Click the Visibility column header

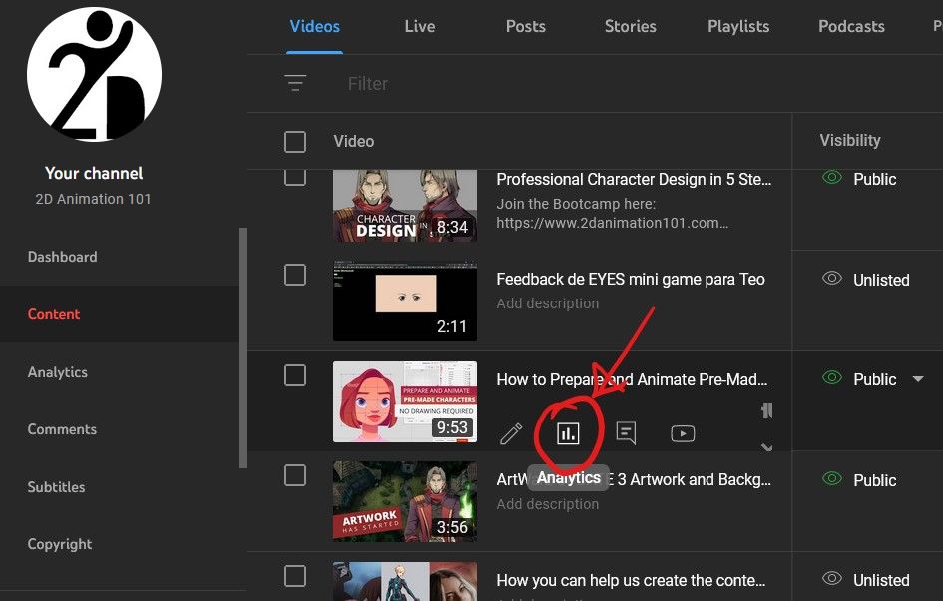click(x=849, y=141)
